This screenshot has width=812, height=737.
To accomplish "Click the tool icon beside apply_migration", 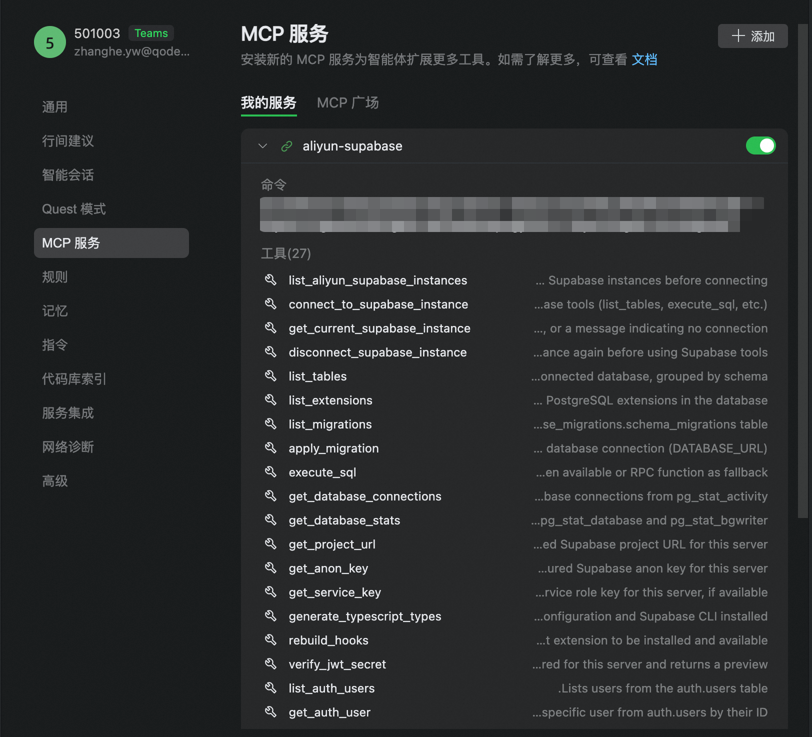I will 270,447.
